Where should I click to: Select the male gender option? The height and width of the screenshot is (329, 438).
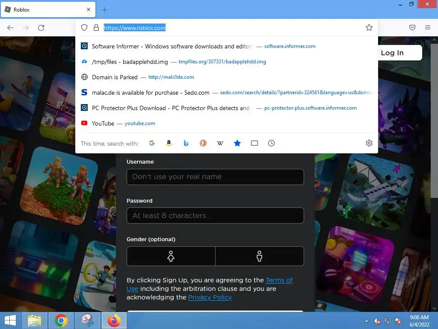260,256
